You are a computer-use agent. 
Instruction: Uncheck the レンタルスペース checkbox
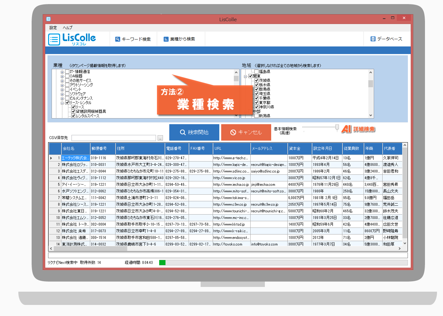[73, 116]
